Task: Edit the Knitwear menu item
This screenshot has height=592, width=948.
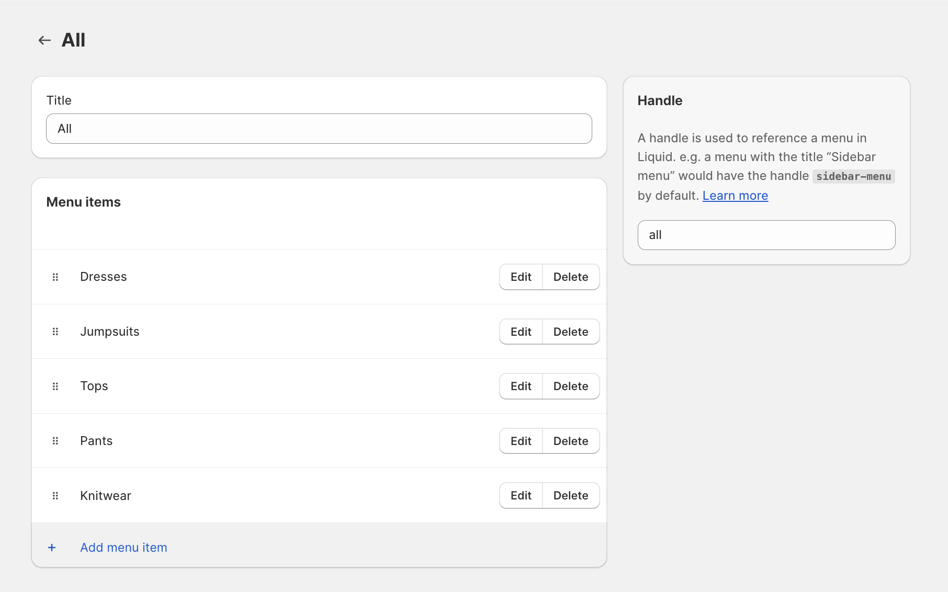Action: coord(520,495)
